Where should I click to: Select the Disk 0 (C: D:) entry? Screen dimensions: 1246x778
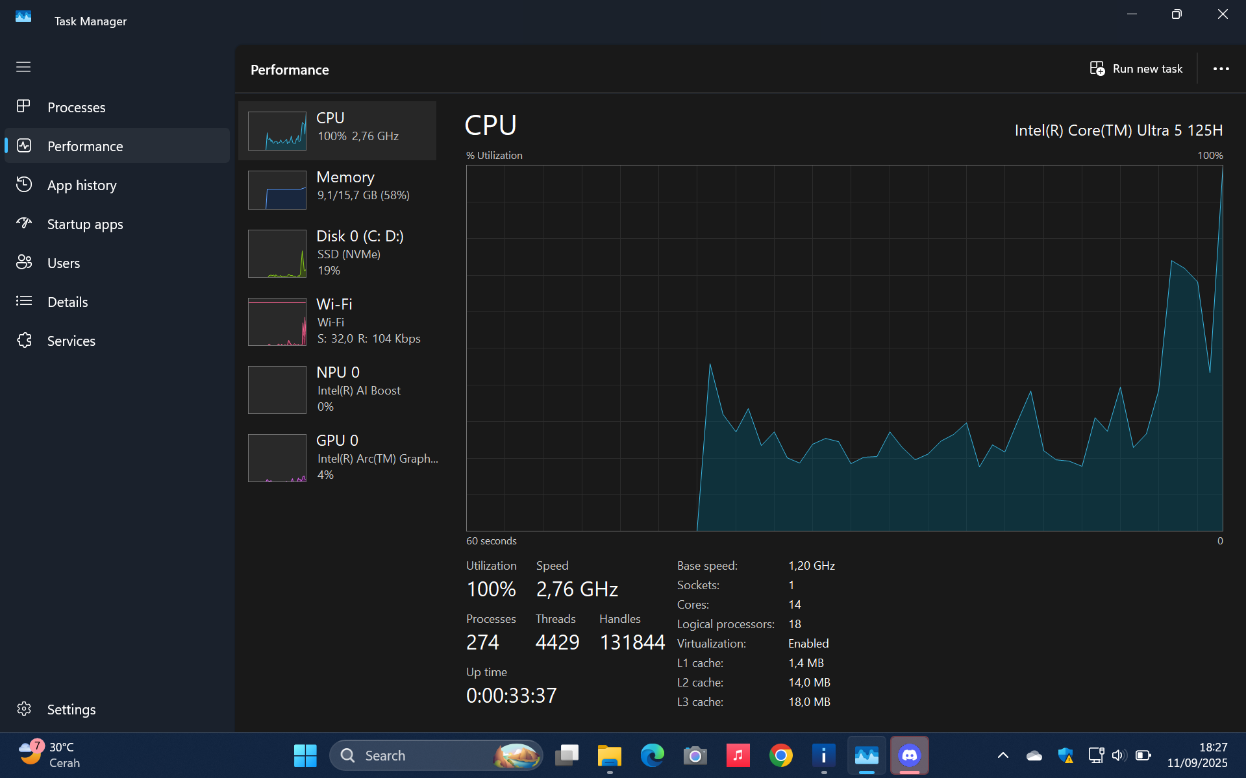coord(338,253)
